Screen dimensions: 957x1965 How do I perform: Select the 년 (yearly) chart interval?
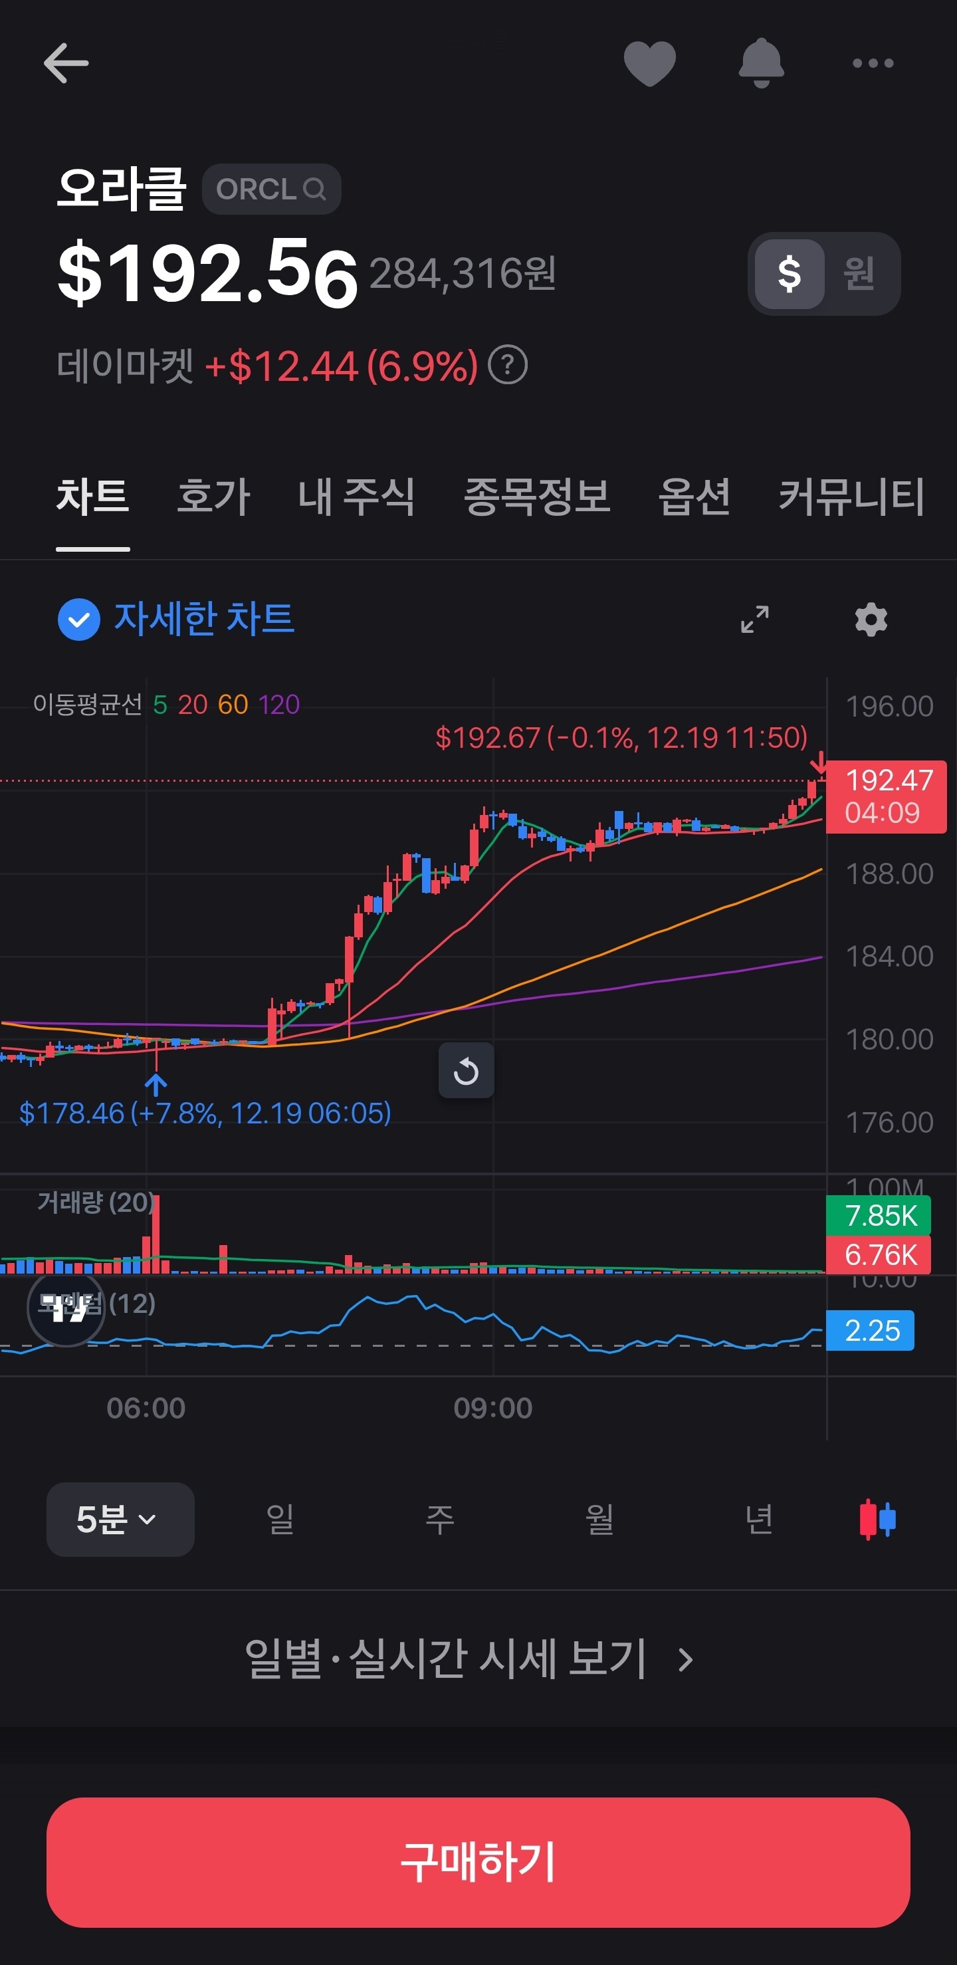[760, 1520]
